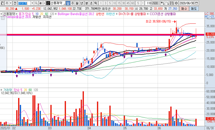
Task: Click the +5.23% change rate in the quote bar
Action: tap(36, 9)
